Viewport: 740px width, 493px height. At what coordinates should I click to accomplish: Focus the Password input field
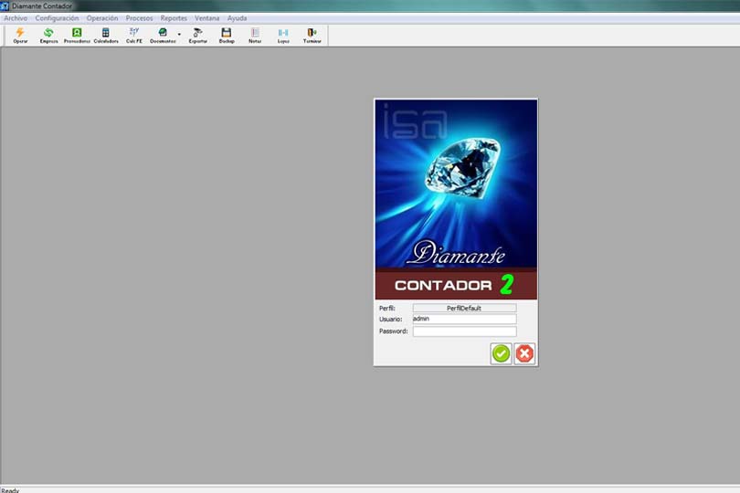(464, 331)
